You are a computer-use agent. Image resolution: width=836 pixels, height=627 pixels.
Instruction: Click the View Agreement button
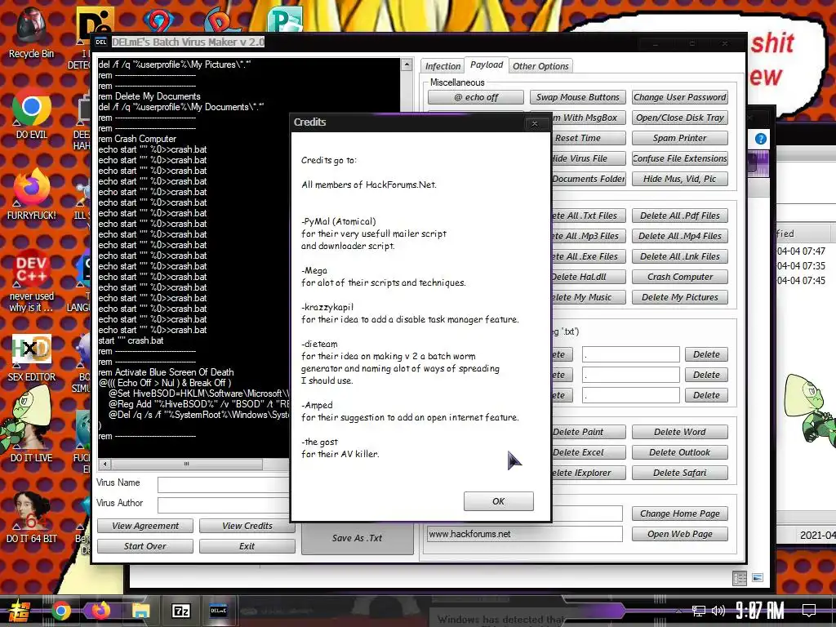pyautogui.click(x=145, y=526)
